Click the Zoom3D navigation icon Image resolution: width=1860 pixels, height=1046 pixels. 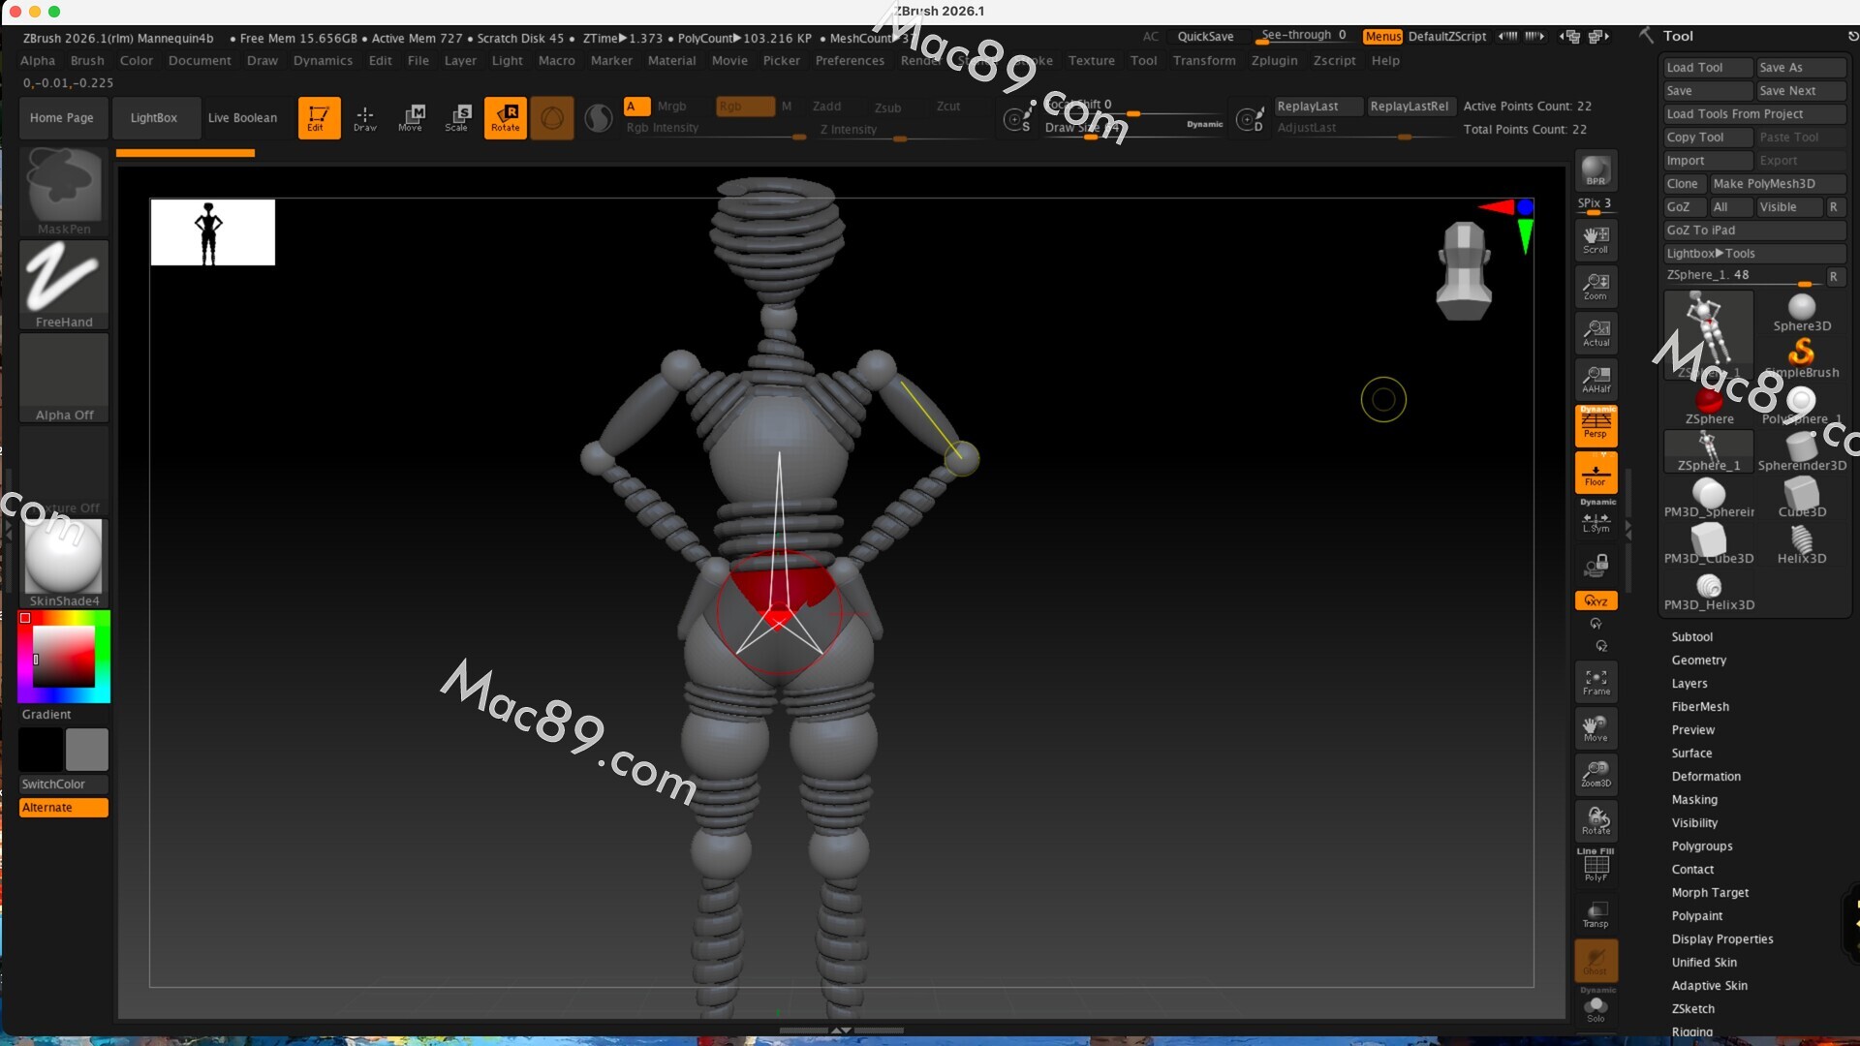(1596, 774)
